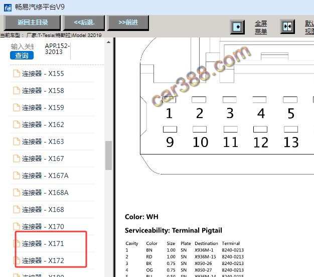Click the Destination column header
The height and width of the screenshot is (277, 314).
point(206,243)
